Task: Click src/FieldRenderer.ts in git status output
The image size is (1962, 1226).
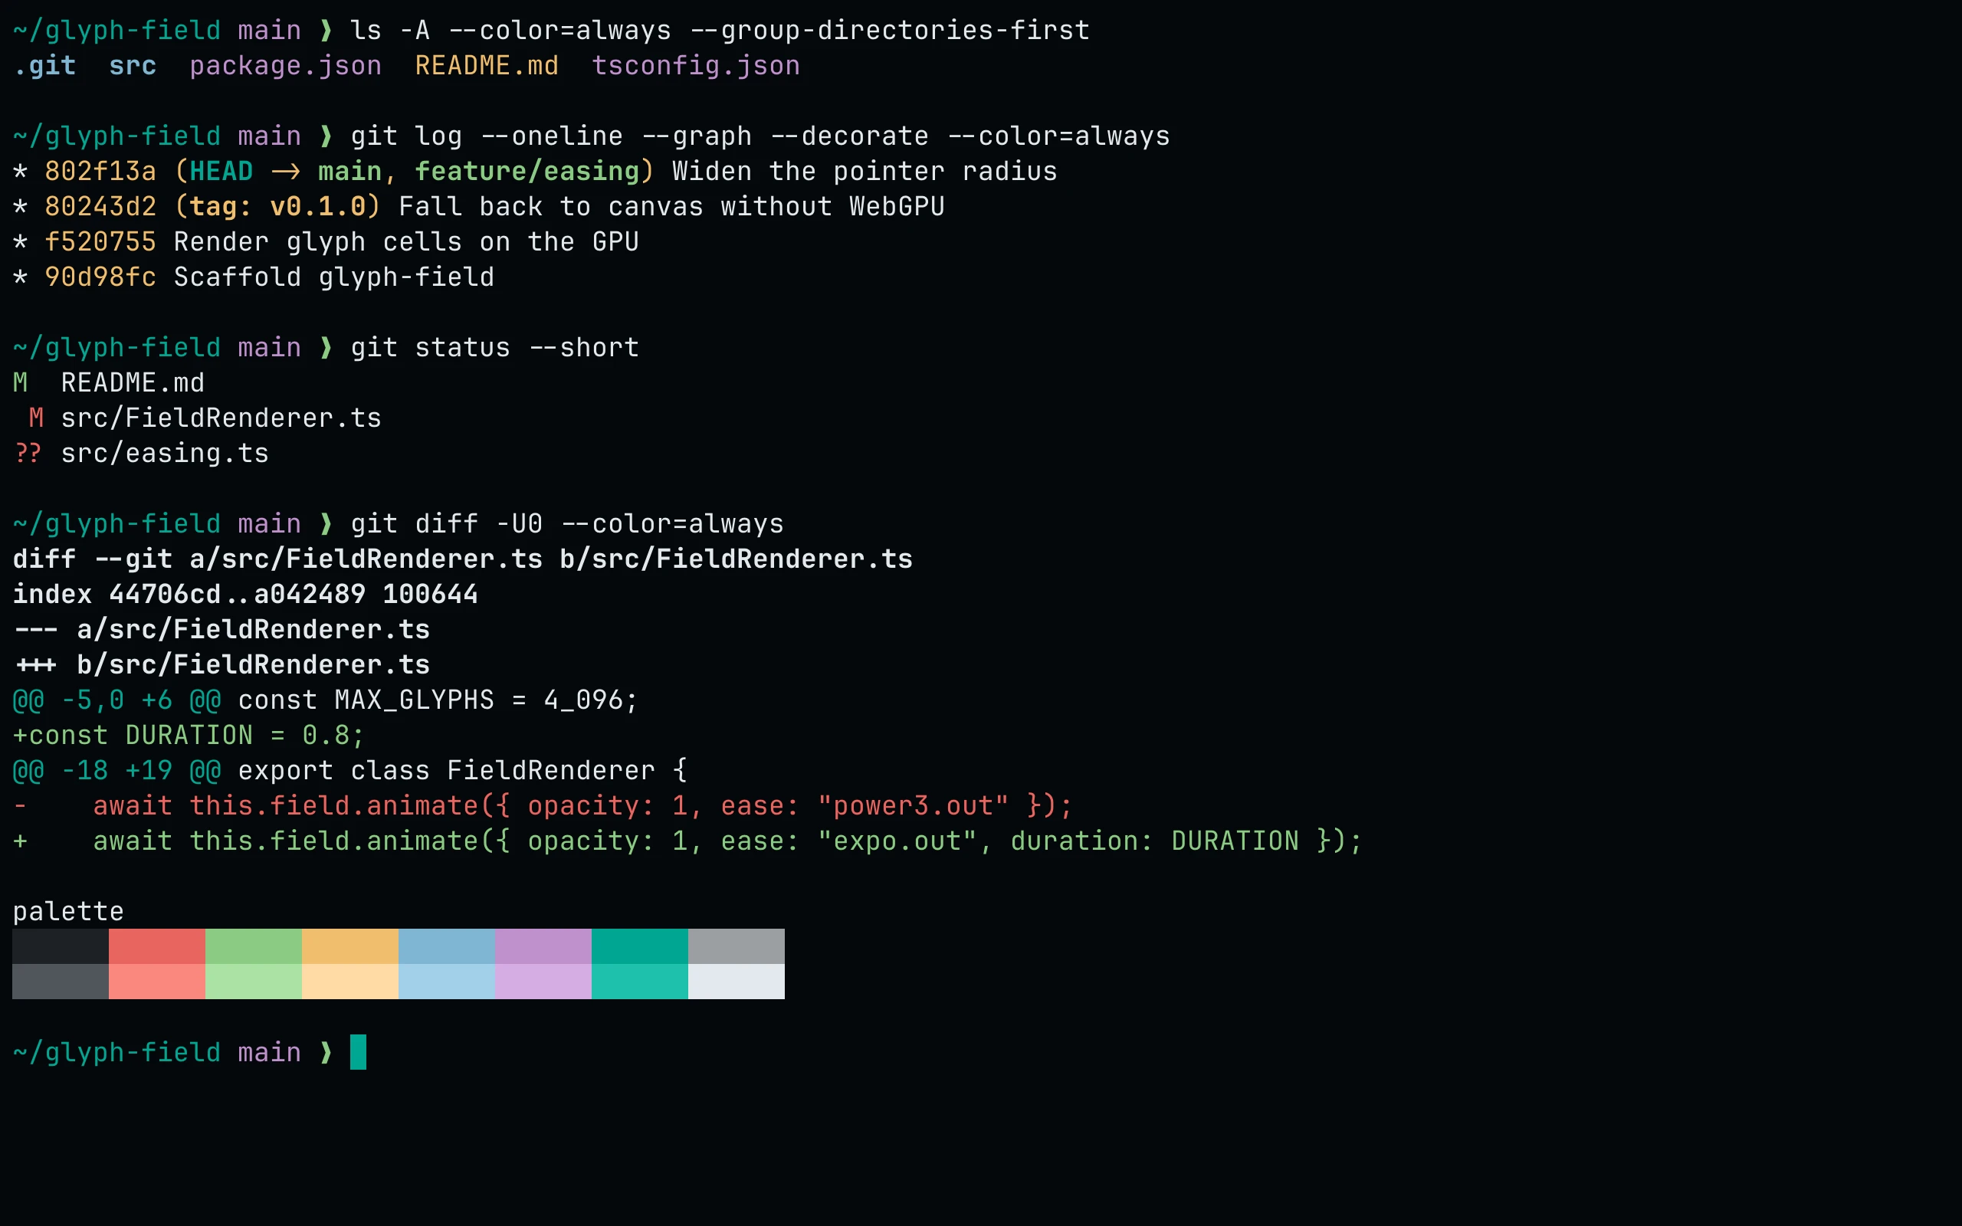Action: [x=221, y=418]
